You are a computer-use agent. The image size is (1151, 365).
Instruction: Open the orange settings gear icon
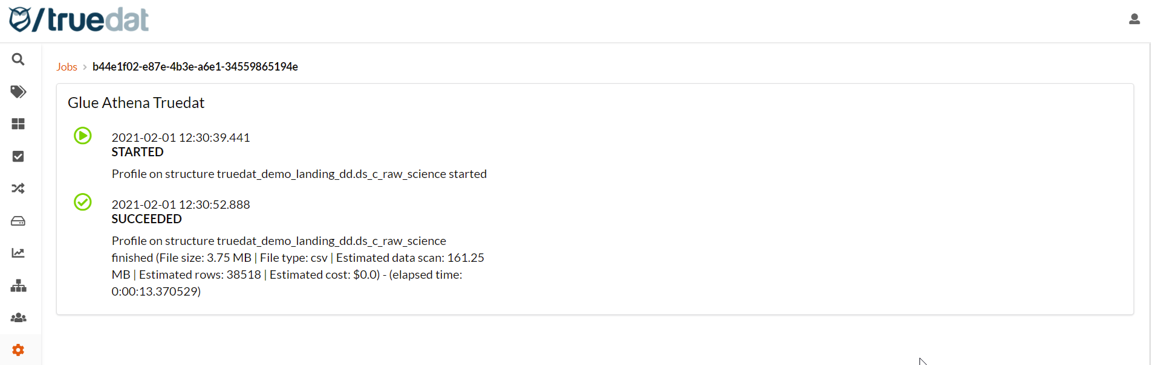point(18,350)
